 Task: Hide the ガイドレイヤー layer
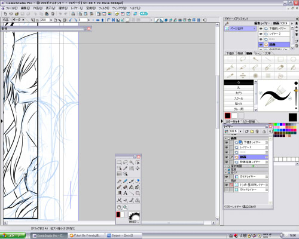point(227,177)
